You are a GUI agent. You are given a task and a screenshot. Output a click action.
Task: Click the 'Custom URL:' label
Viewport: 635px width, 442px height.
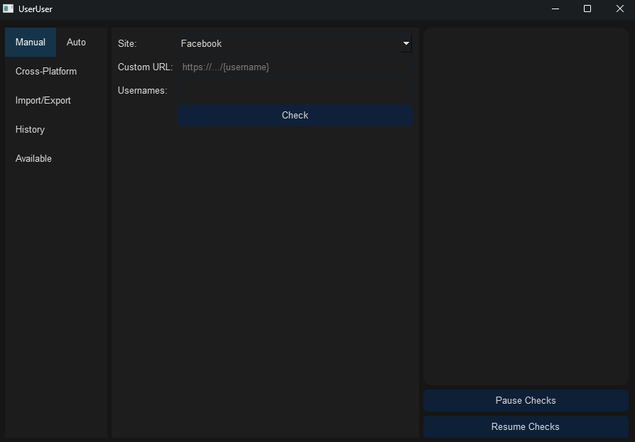146,67
